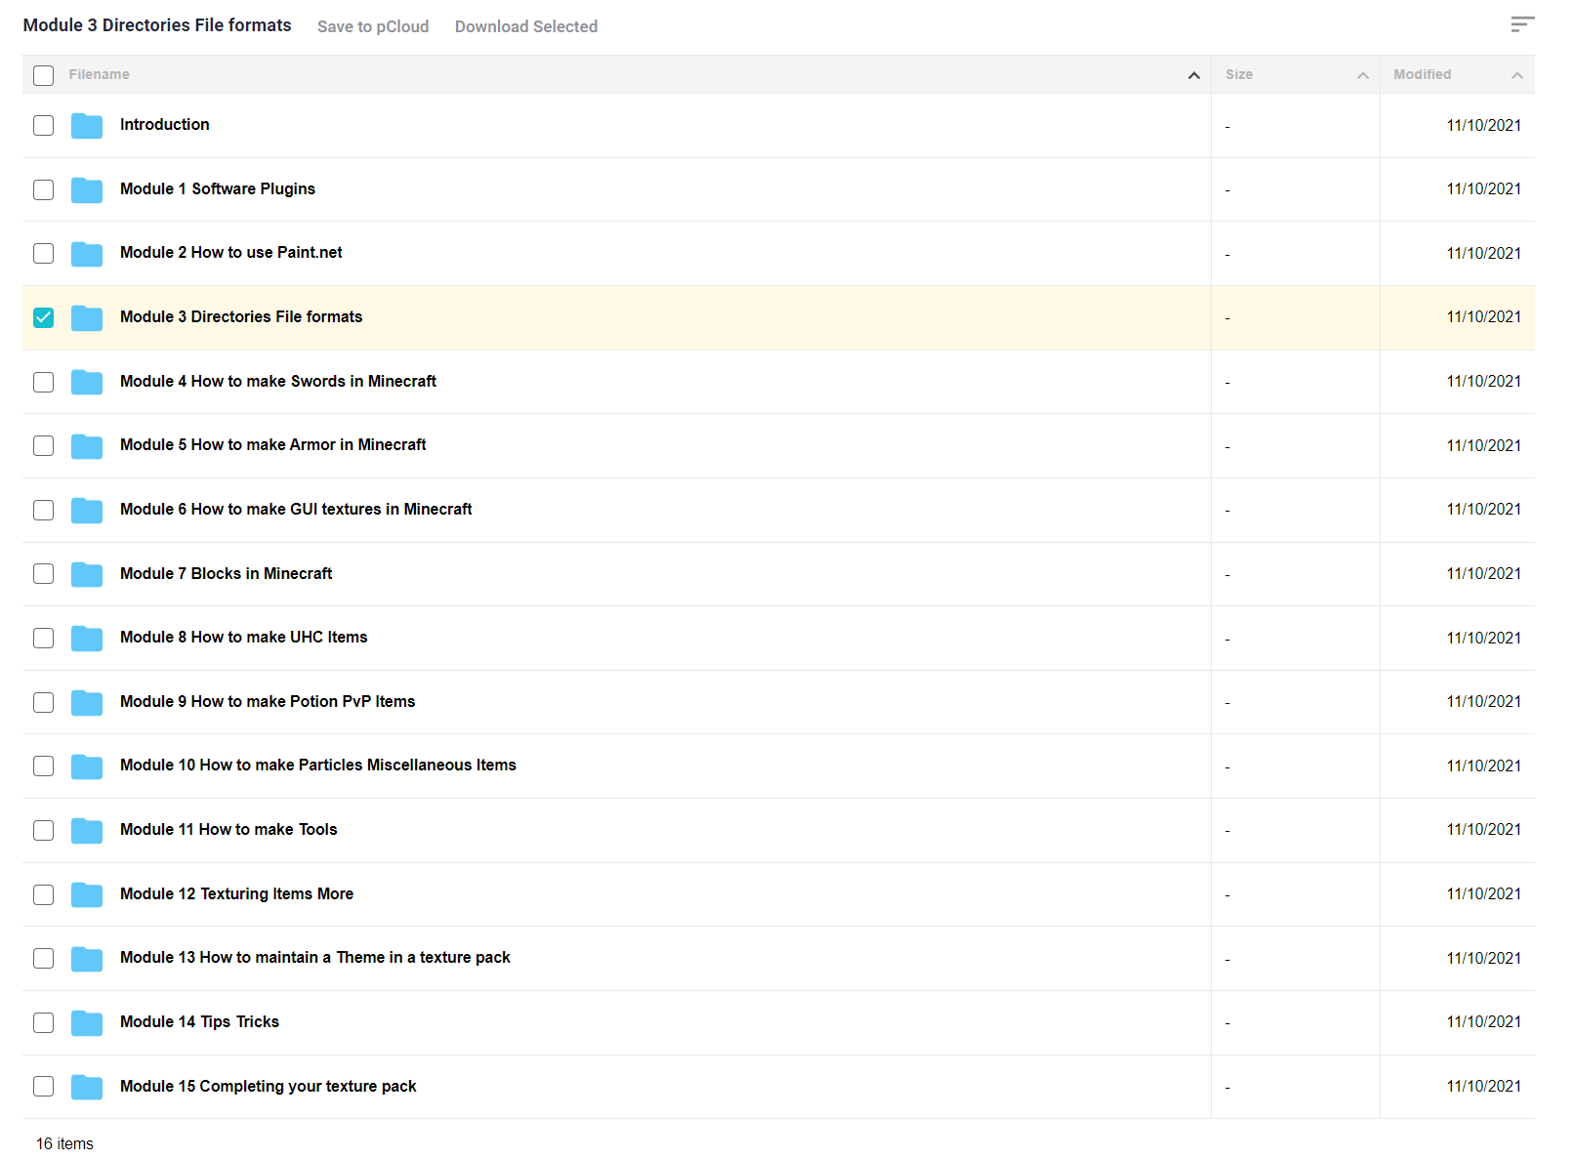1574x1159 pixels.
Task: Check the Module 7 Blocks checkbox
Action: 44,573
